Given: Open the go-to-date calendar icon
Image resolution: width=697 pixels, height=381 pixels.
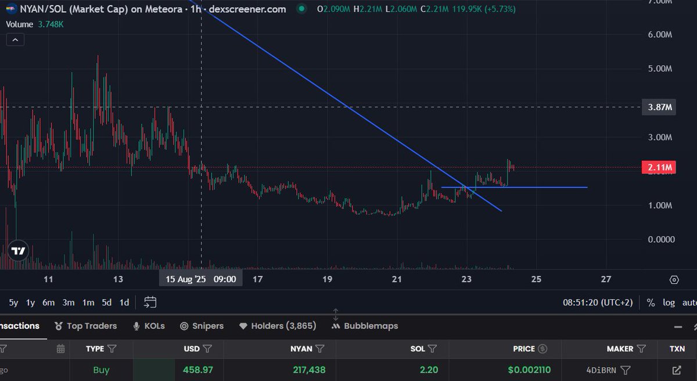Looking at the screenshot, I should [150, 302].
